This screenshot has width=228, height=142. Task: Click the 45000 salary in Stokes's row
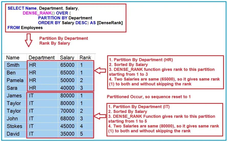68,126
